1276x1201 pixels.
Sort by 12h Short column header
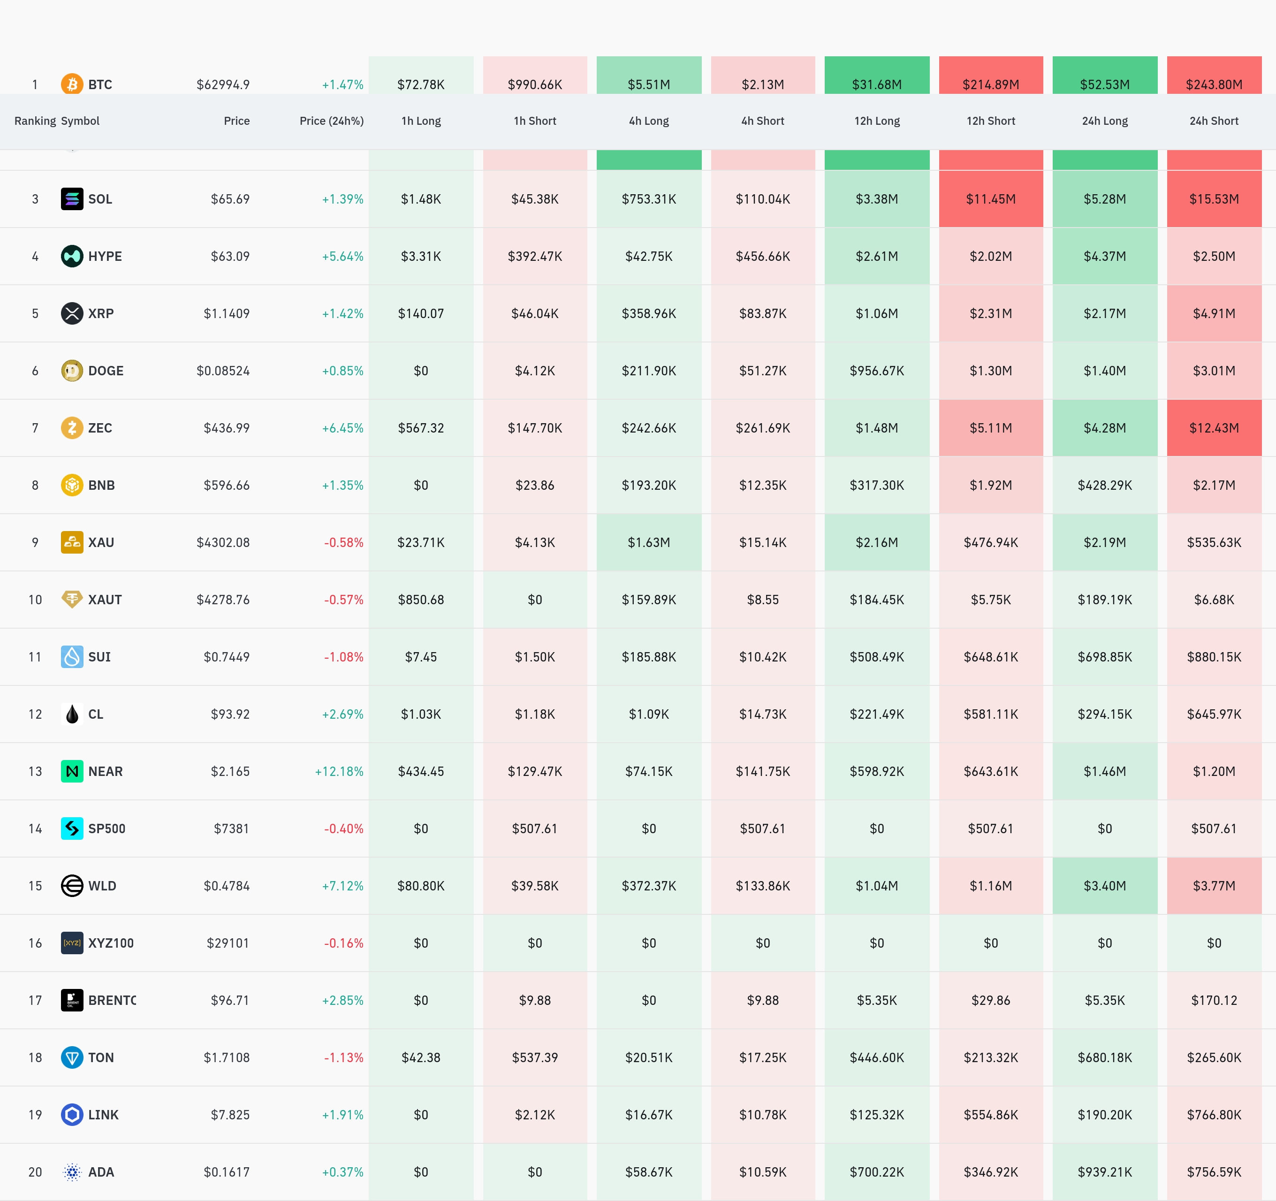point(990,121)
